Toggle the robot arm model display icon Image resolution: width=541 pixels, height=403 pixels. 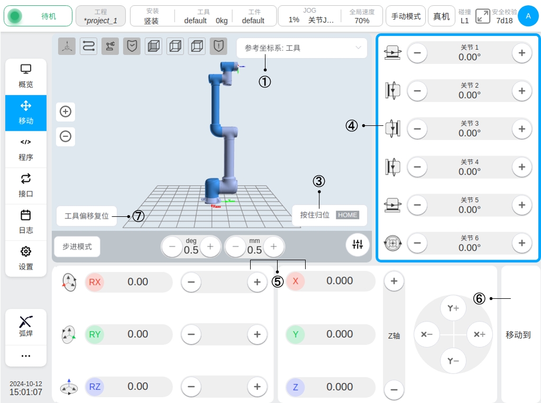tap(110, 47)
